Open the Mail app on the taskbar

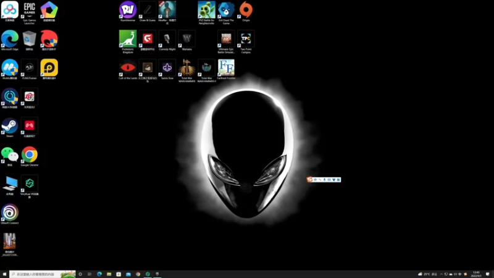click(x=128, y=274)
